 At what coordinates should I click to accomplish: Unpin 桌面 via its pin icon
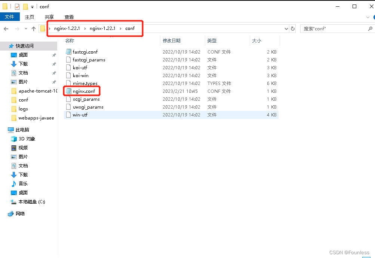[x=54, y=55]
